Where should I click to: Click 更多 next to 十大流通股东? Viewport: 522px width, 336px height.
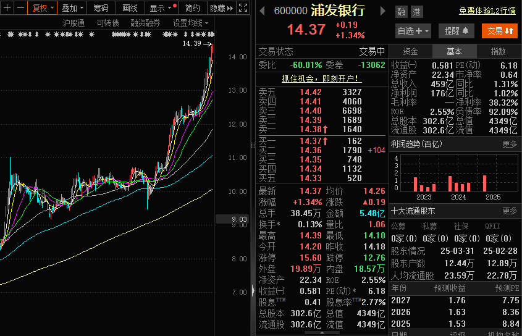pos(510,211)
